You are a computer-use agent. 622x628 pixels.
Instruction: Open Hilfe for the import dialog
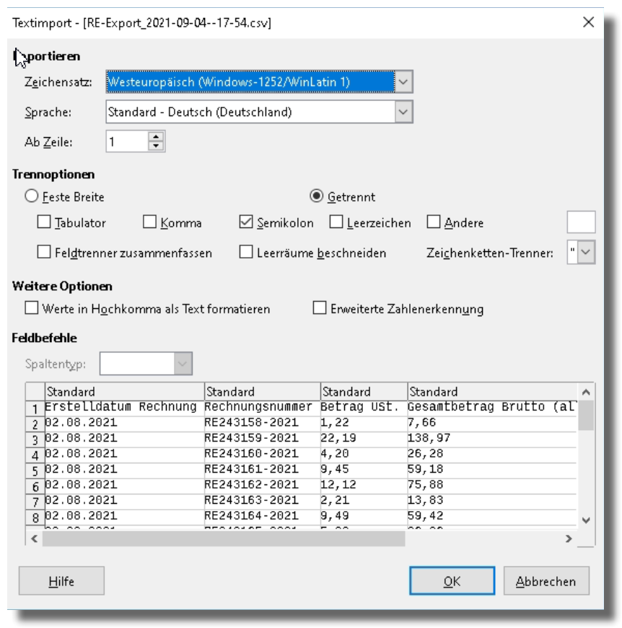[61, 581]
